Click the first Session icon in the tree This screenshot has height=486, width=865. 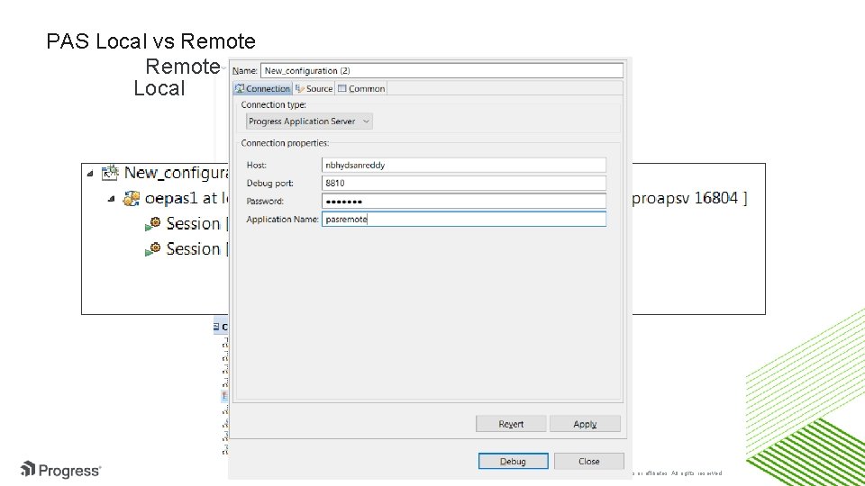click(153, 224)
